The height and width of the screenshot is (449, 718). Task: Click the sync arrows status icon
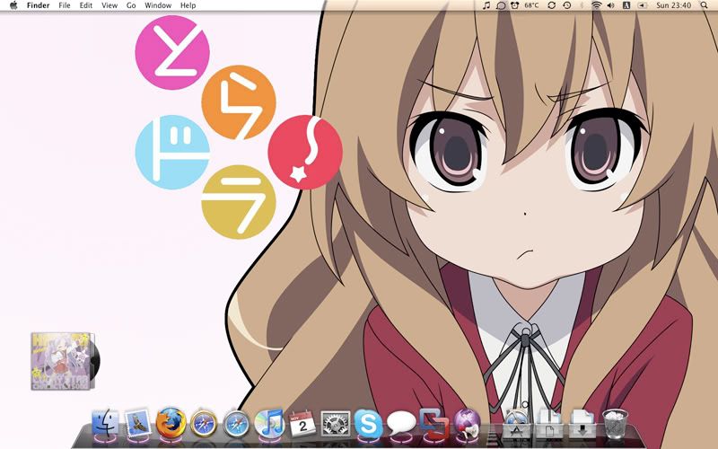[551, 5]
